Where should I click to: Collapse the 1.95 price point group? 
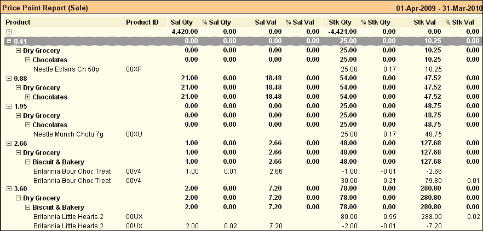(x=9, y=106)
